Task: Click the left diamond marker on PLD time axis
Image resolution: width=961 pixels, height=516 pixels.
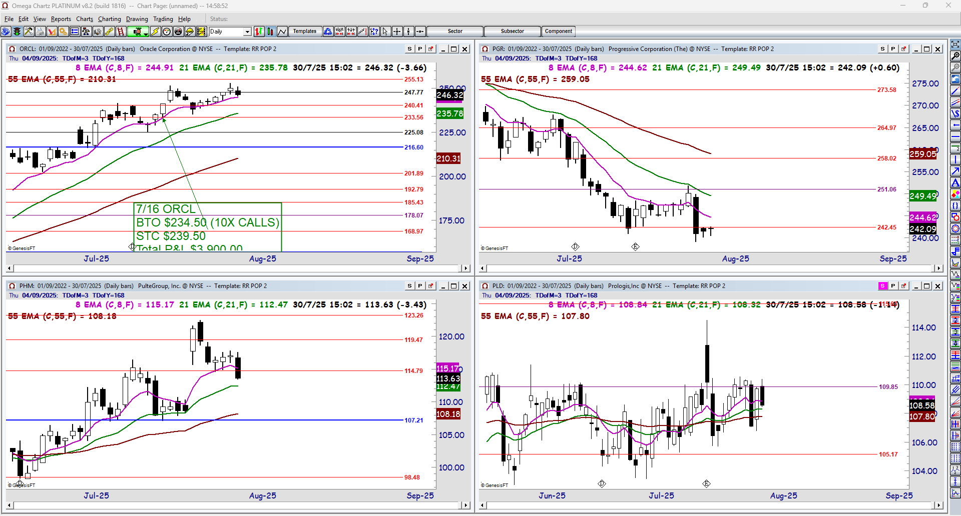Action: (x=602, y=483)
